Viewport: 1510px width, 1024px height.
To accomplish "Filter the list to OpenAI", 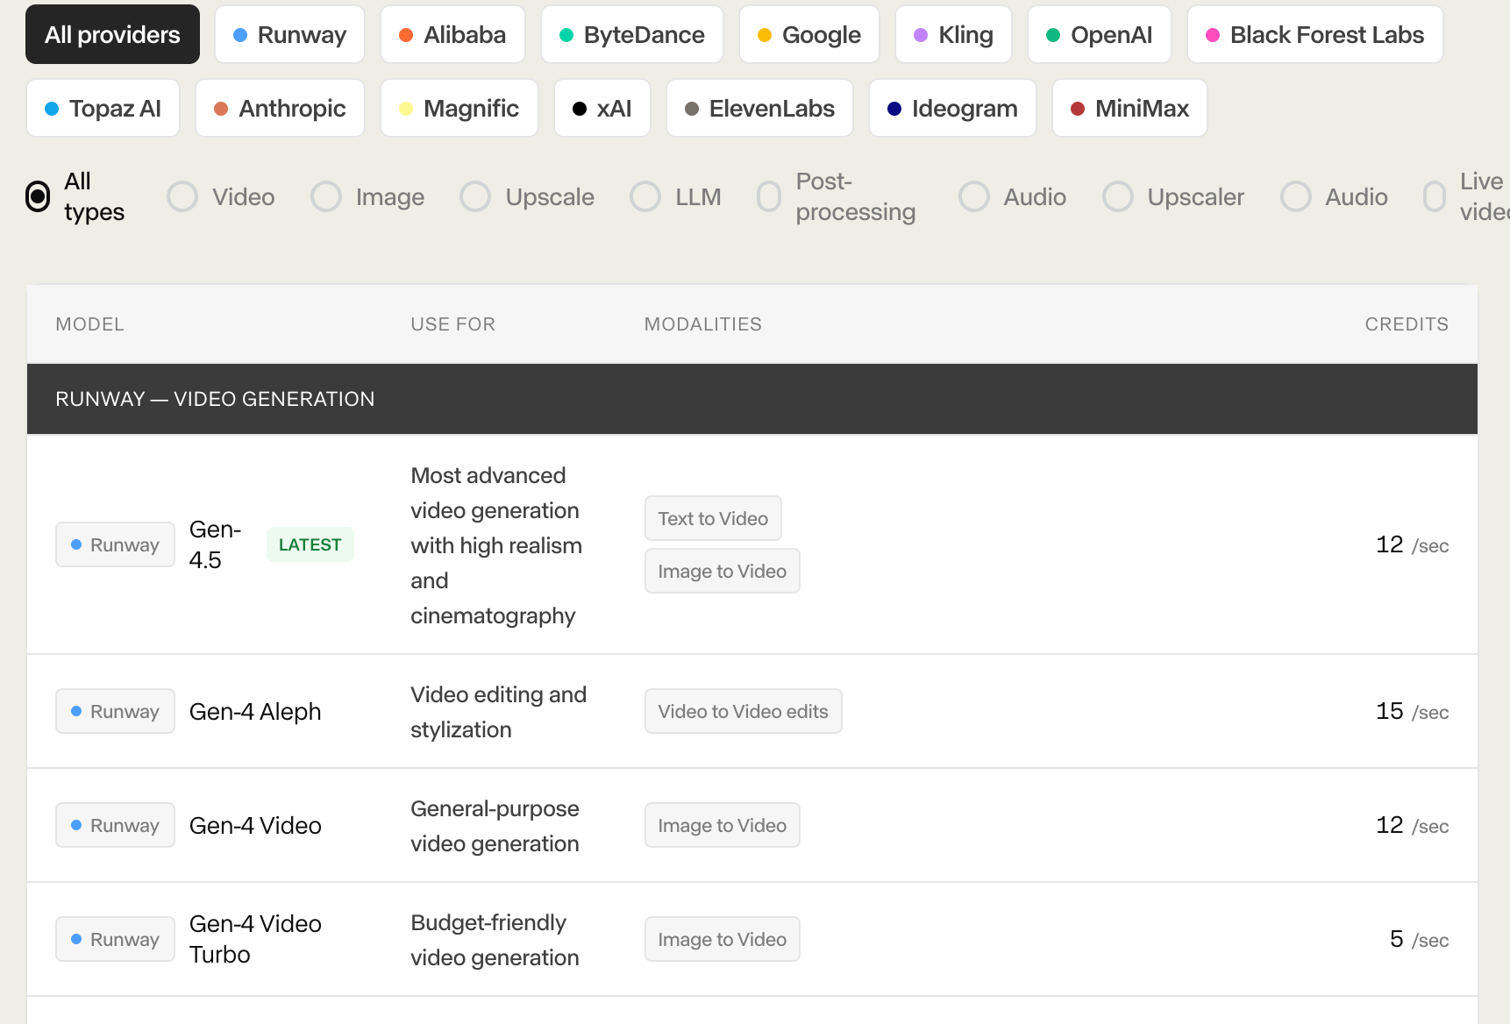I will pos(1100,35).
